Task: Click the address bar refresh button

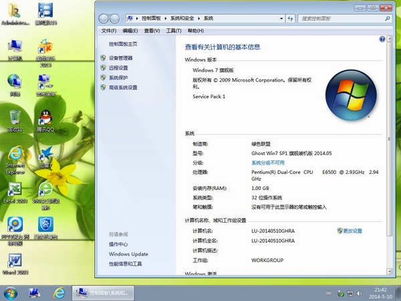Action: 290,19
